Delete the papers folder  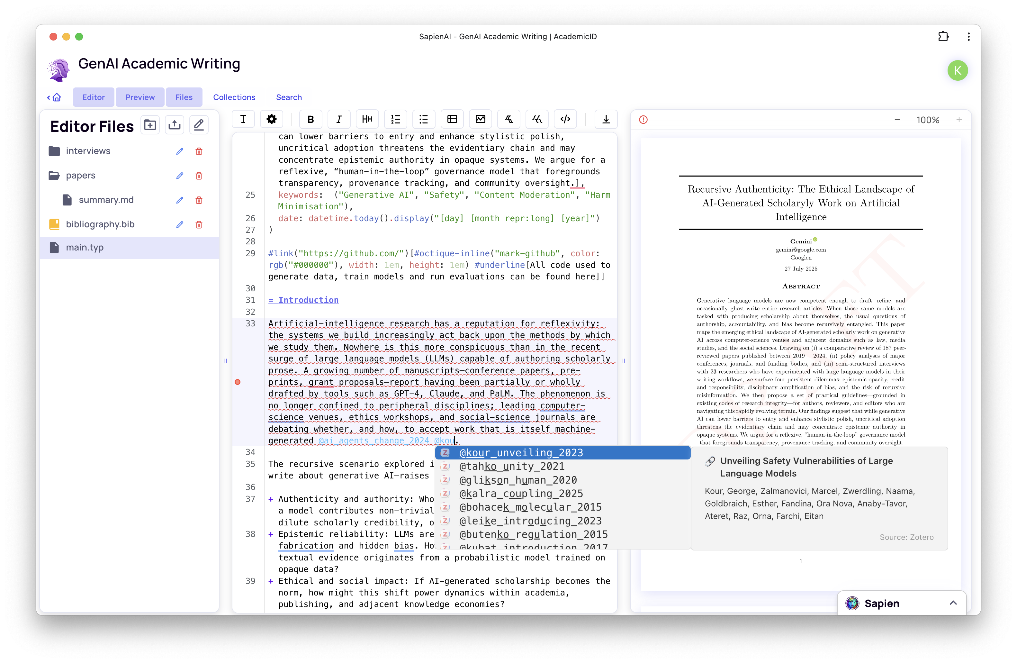(199, 176)
